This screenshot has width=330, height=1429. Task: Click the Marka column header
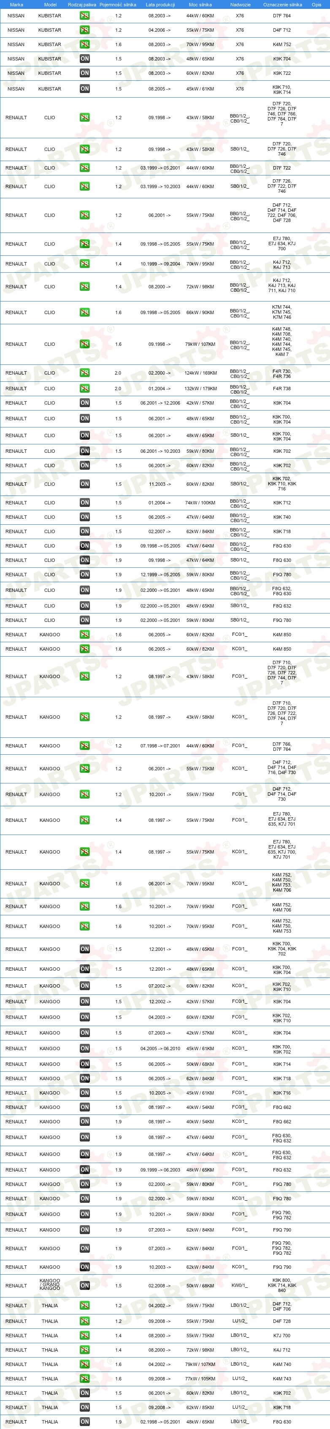coord(16,4)
